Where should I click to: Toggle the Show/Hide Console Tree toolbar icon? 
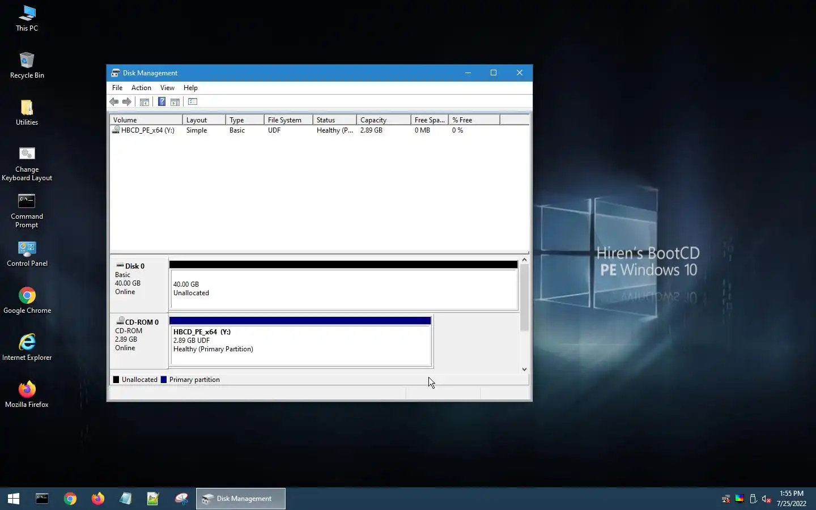tap(144, 101)
